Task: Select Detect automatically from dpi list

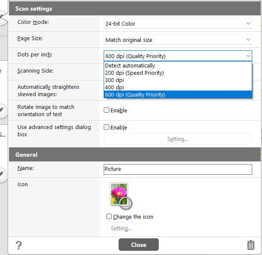Action: tap(130, 66)
